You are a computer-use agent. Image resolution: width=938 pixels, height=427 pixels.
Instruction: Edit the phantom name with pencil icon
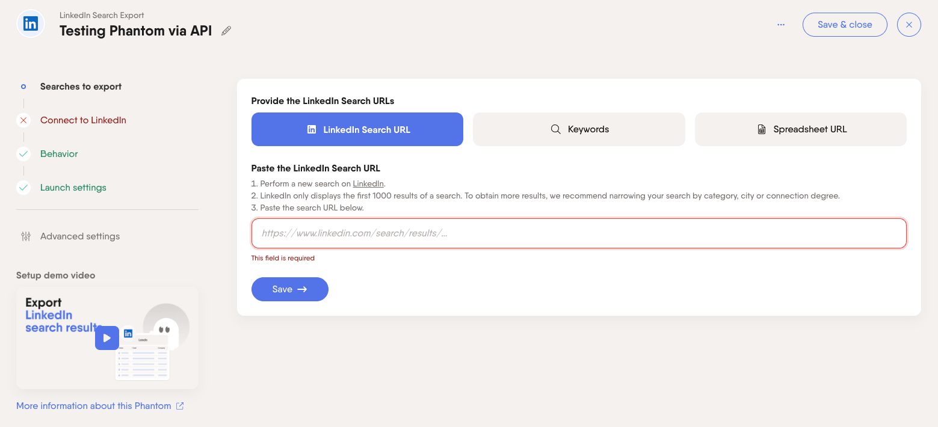[x=226, y=31]
